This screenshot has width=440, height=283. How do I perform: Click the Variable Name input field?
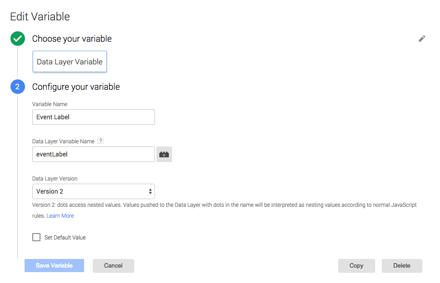click(x=94, y=117)
